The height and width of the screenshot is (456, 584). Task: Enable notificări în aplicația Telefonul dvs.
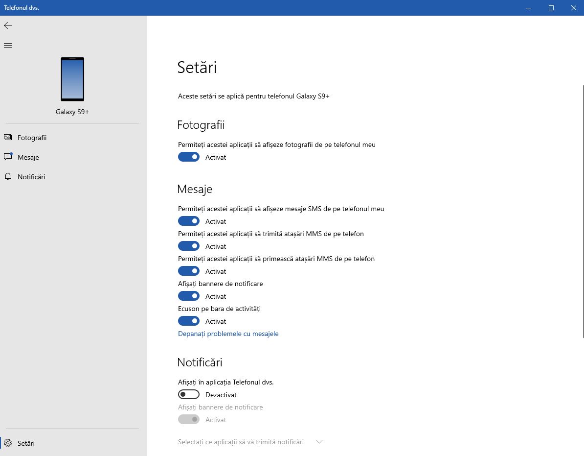click(x=189, y=394)
